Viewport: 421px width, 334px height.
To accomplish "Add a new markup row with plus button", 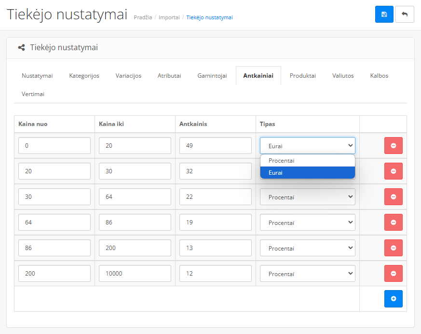I will [x=393, y=299].
